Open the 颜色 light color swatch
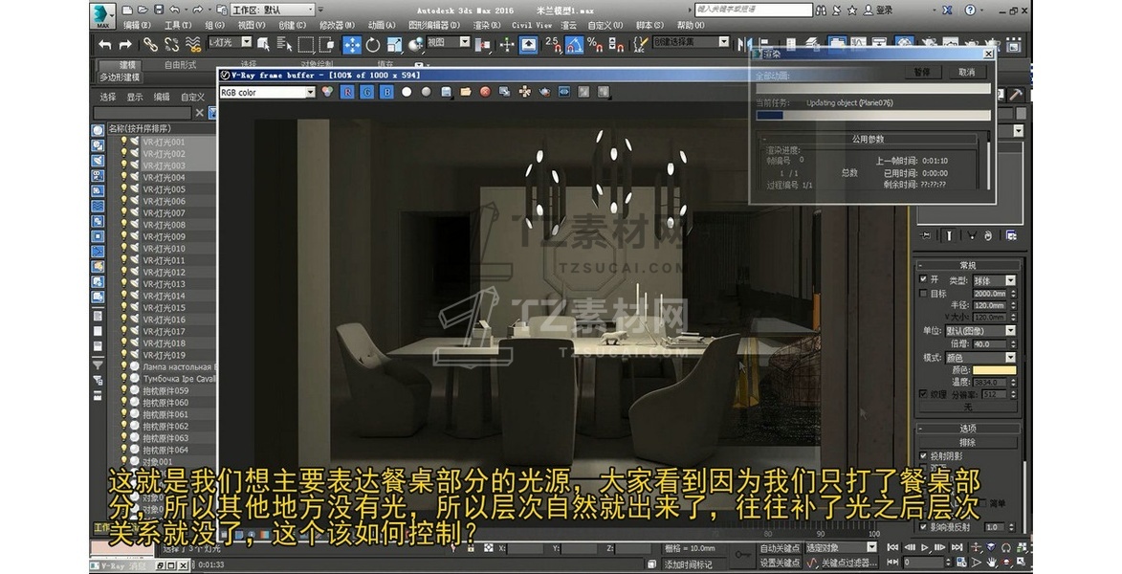The width and height of the screenshot is (1122, 574). [x=994, y=370]
